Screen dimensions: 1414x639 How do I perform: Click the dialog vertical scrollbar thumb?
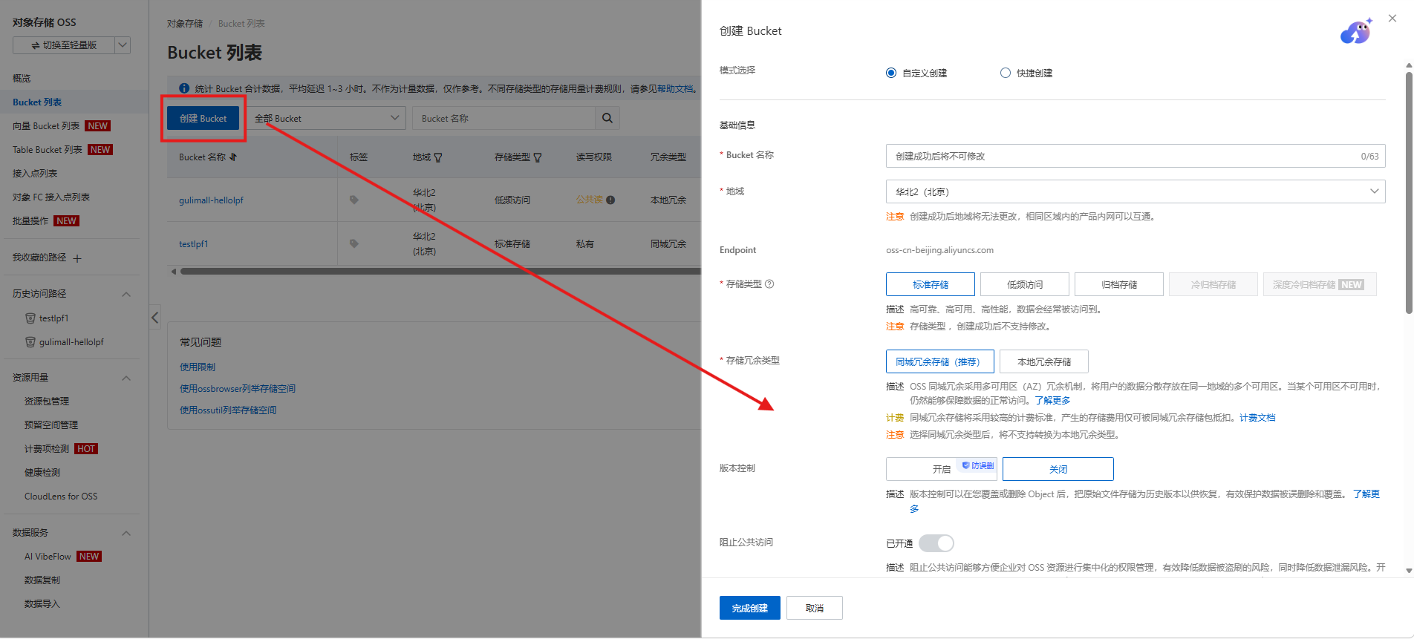(x=1408, y=191)
